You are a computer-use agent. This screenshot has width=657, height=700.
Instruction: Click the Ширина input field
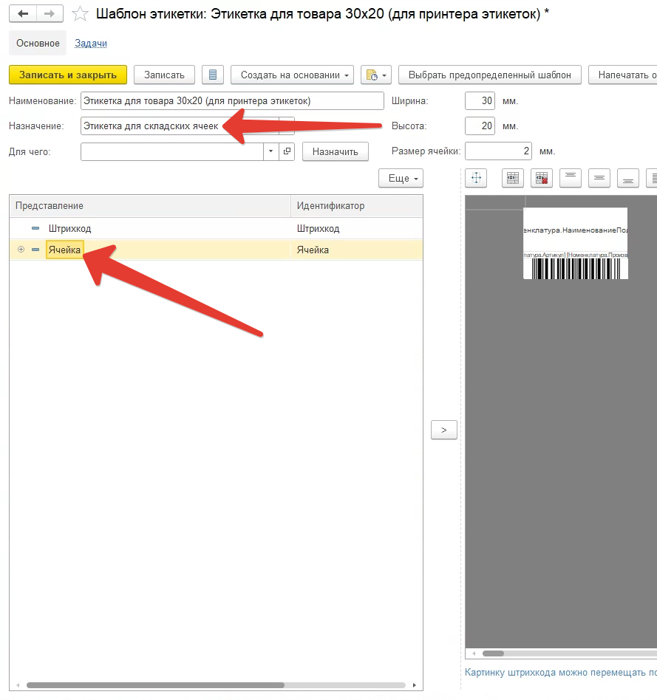[x=480, y=100]
